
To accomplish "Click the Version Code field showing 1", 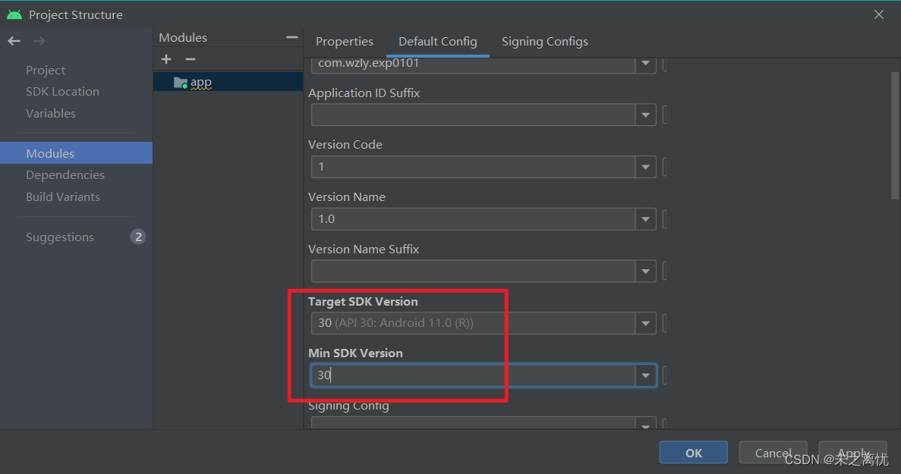I will click(x=474, y=167).
